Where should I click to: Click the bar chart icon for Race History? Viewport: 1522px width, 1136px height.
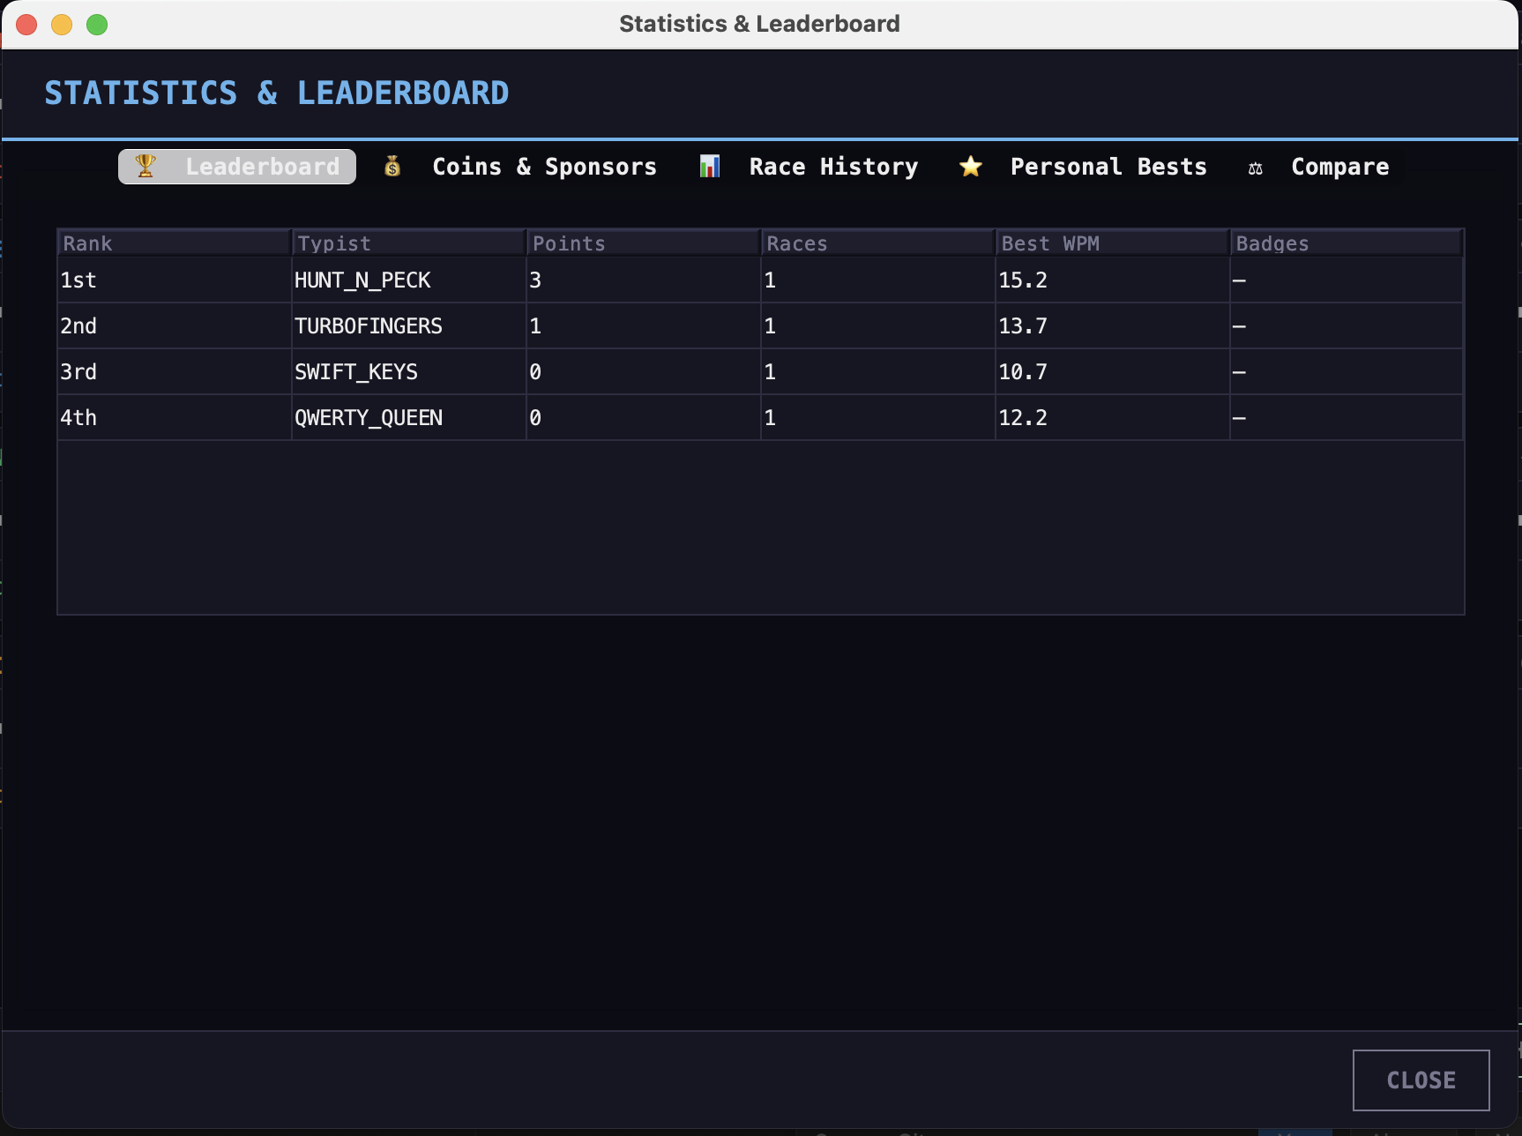click(x=710, y=166)
